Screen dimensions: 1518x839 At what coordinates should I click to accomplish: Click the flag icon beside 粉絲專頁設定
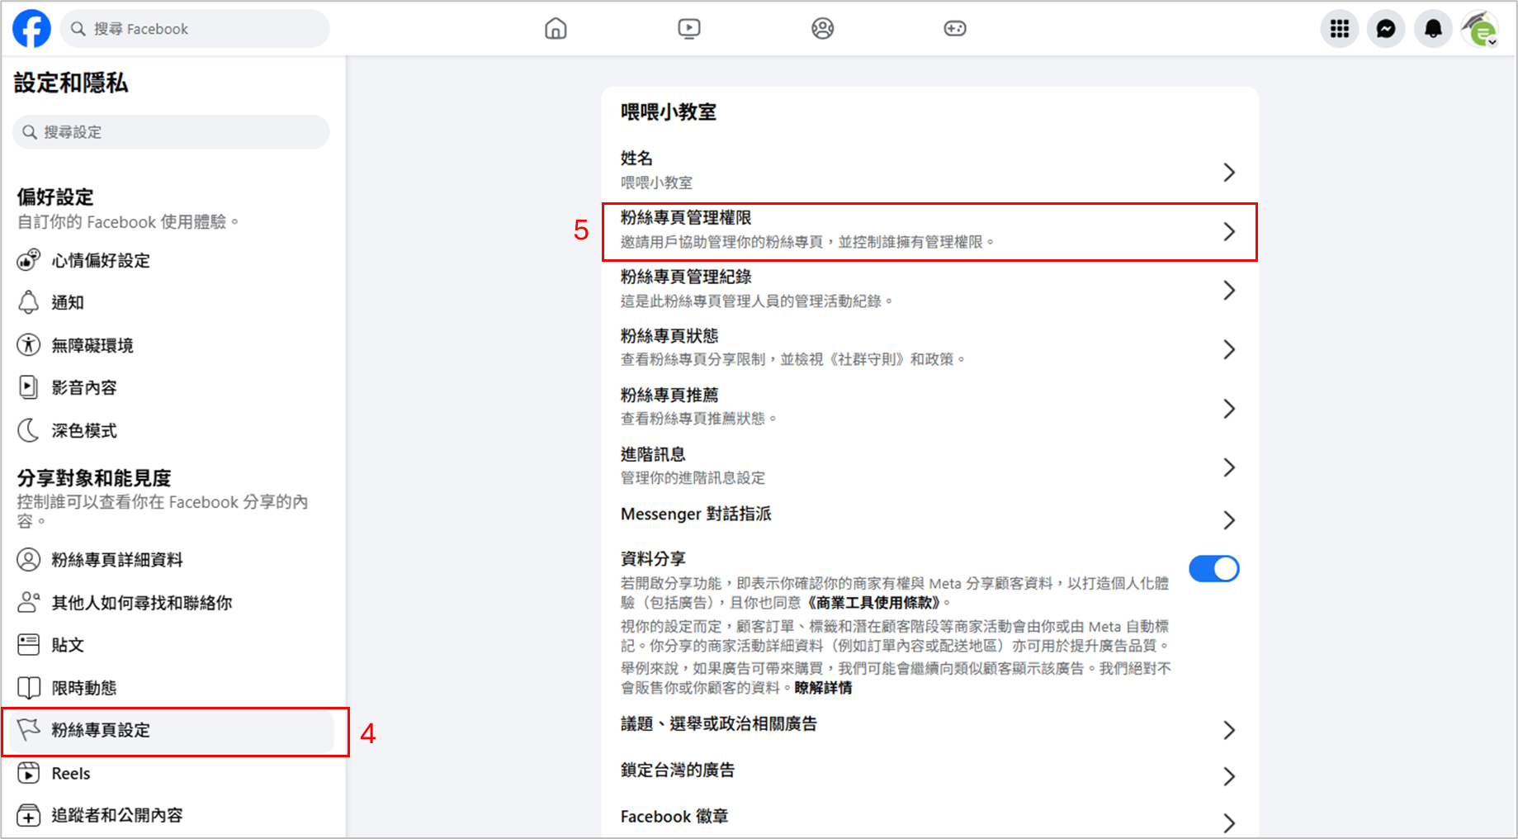click(28, 730)
